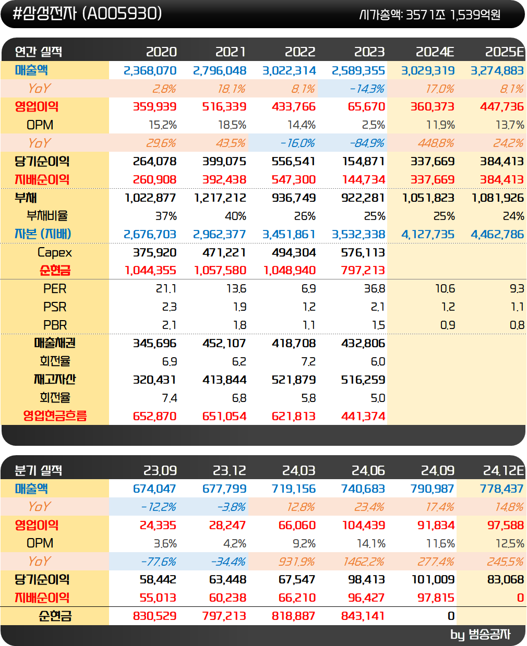Click the net cash value '1,044,355'
This screenshot has width=527, height=646.
click(150, 271)
